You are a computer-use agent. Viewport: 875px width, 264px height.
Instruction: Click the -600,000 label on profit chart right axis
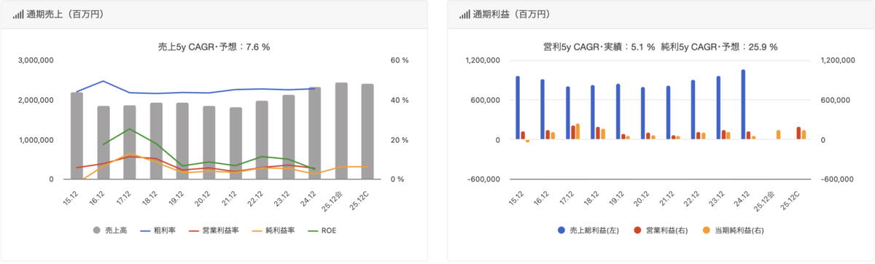click(x=838, y=179)
